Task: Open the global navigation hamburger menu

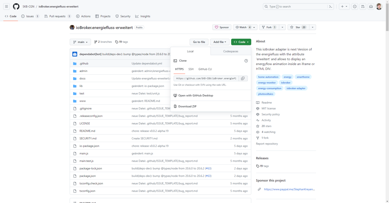Action: (6, 6)
